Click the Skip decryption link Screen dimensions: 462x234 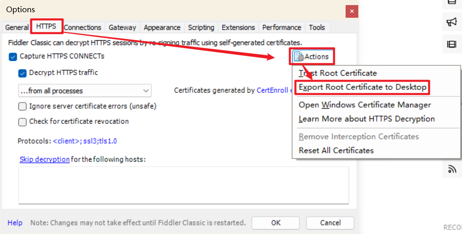click(x=45, y=159)
